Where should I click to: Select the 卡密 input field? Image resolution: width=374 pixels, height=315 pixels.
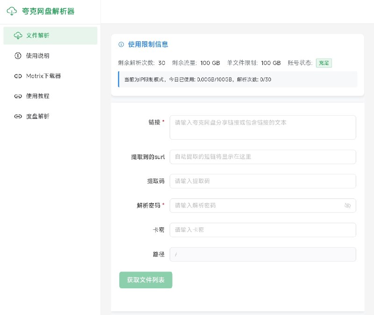[x=262, y=230]
